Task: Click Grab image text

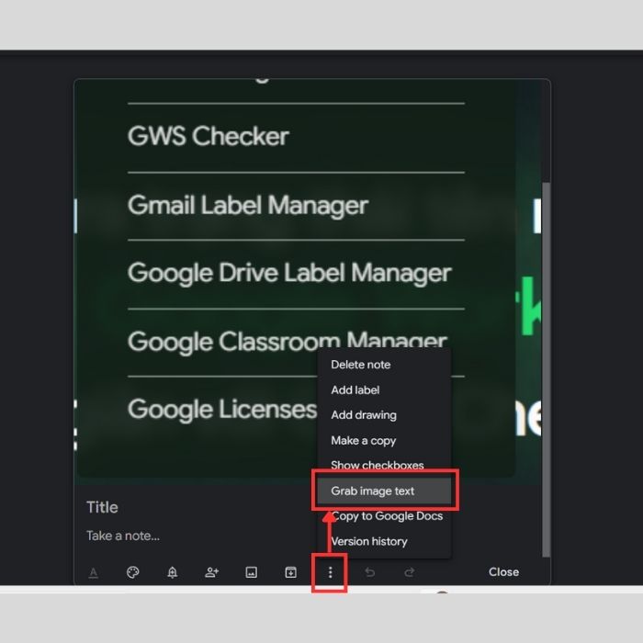Action: coord(384,491)
